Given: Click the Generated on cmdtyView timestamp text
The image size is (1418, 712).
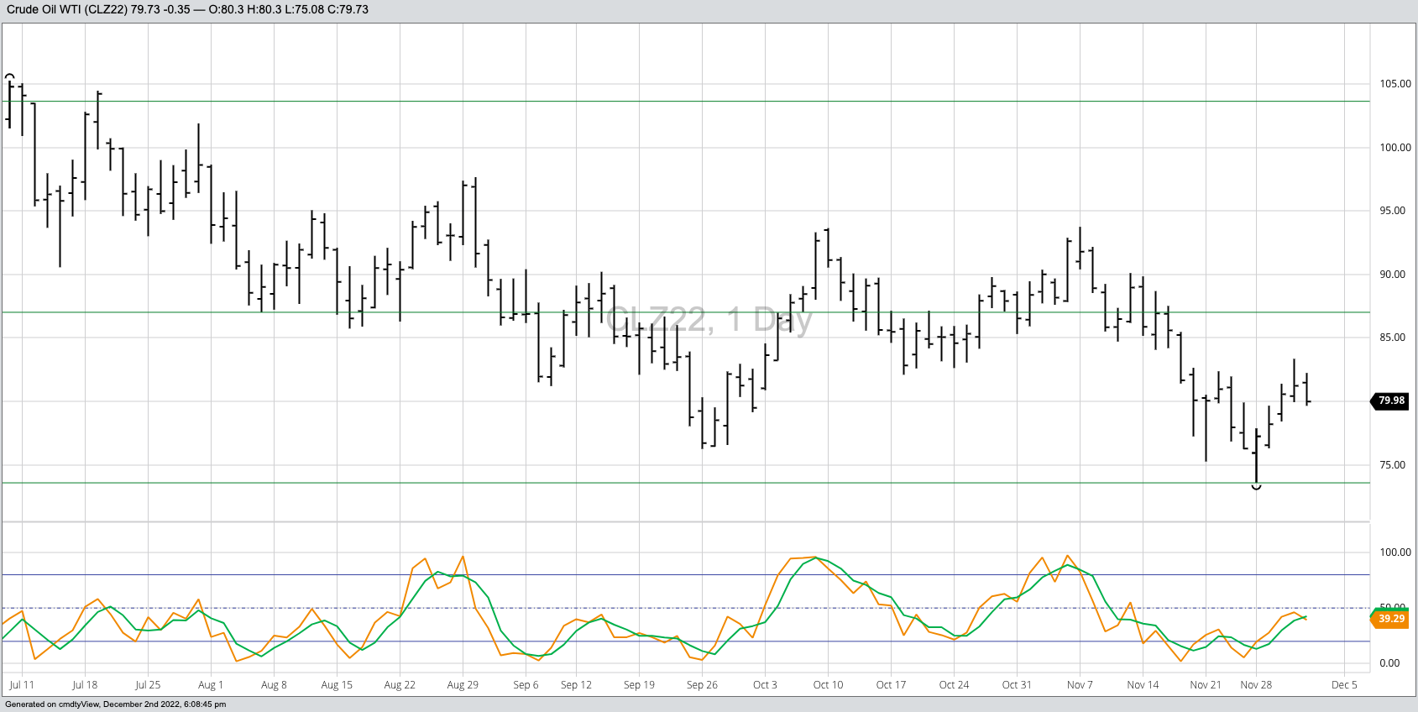Looking at the screenshot, I should (116, 704).
